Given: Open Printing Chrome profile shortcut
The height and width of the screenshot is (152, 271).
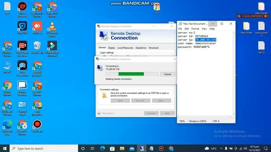Looking at the screenshot, I should click(7, 49).
